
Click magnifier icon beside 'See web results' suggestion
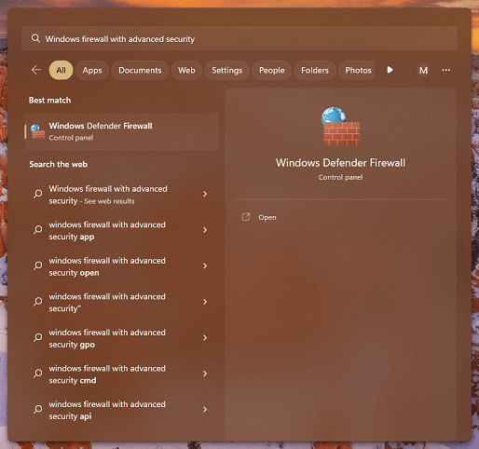click(38, 194)
